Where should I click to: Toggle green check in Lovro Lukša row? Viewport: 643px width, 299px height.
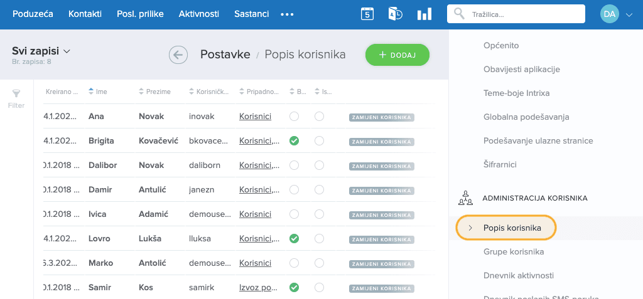pos(294,238)
